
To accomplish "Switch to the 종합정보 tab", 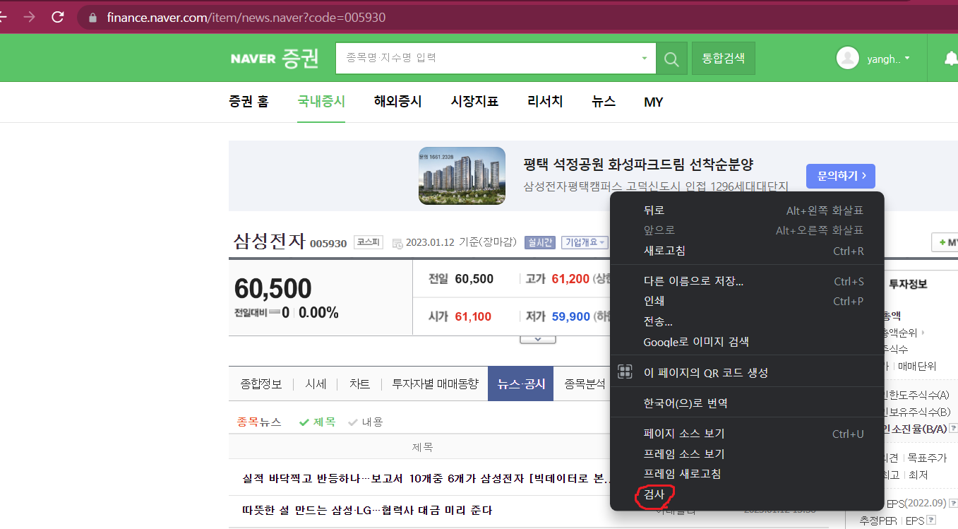I will coord(261,384).
